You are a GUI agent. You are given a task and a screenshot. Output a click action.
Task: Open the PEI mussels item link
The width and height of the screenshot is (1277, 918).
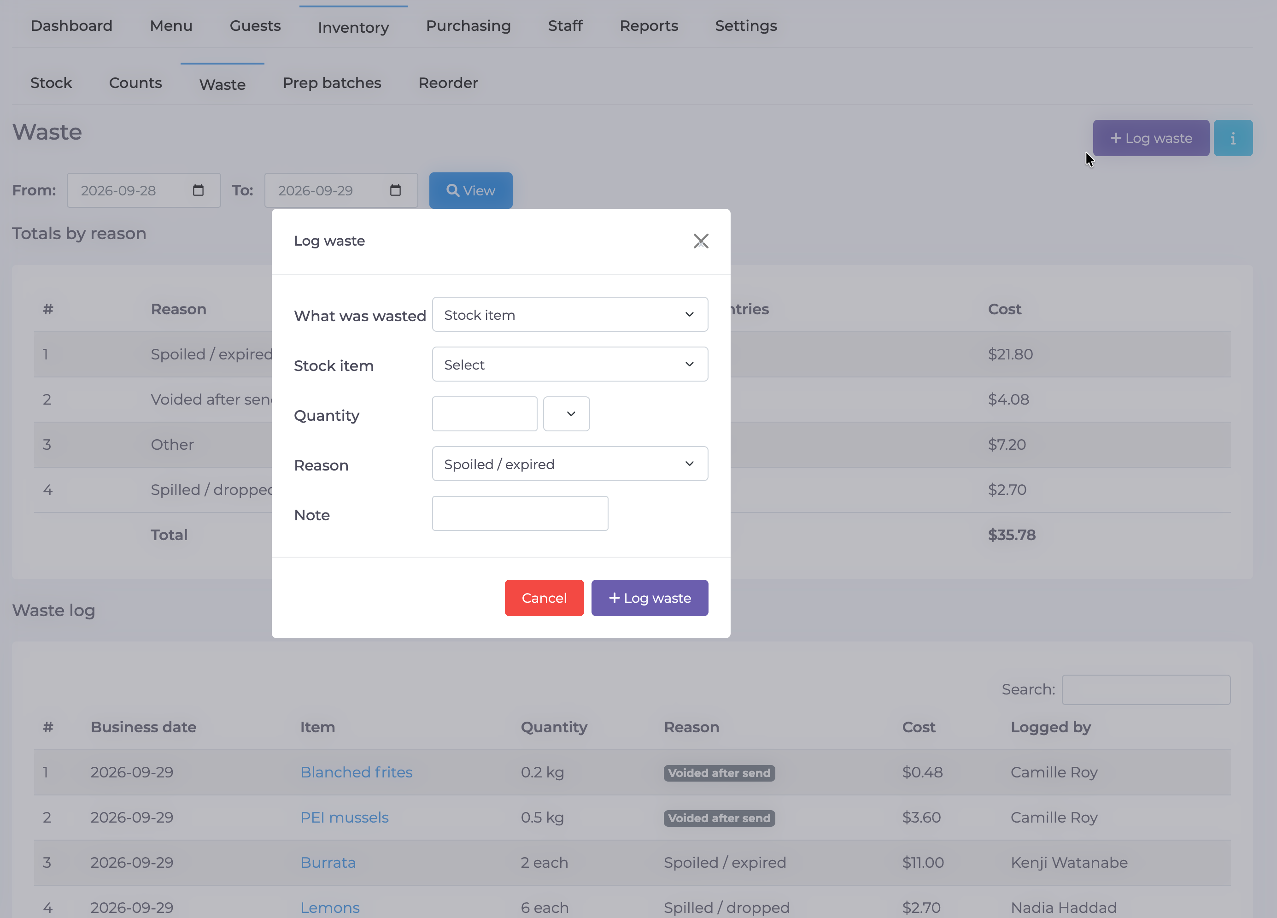click(345, 817)
